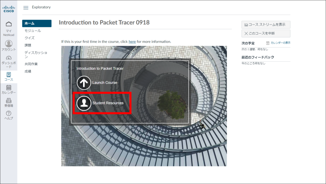326x184 pixels.
Task: Select the ホーム course menu item
Action: point(37,23)
